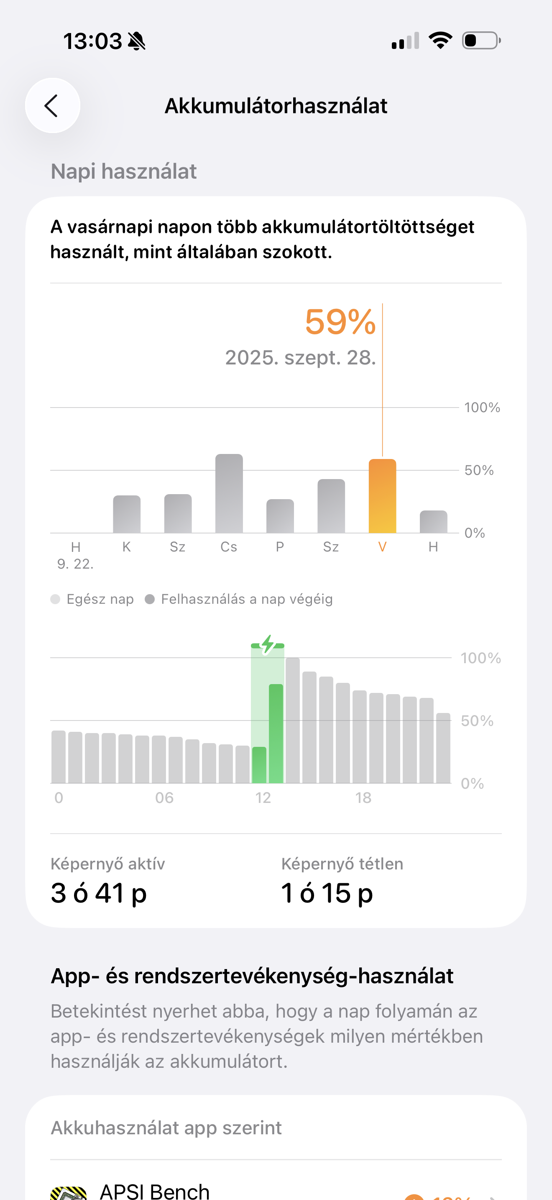Tap the green charging bolt icon

coord(268,645)
